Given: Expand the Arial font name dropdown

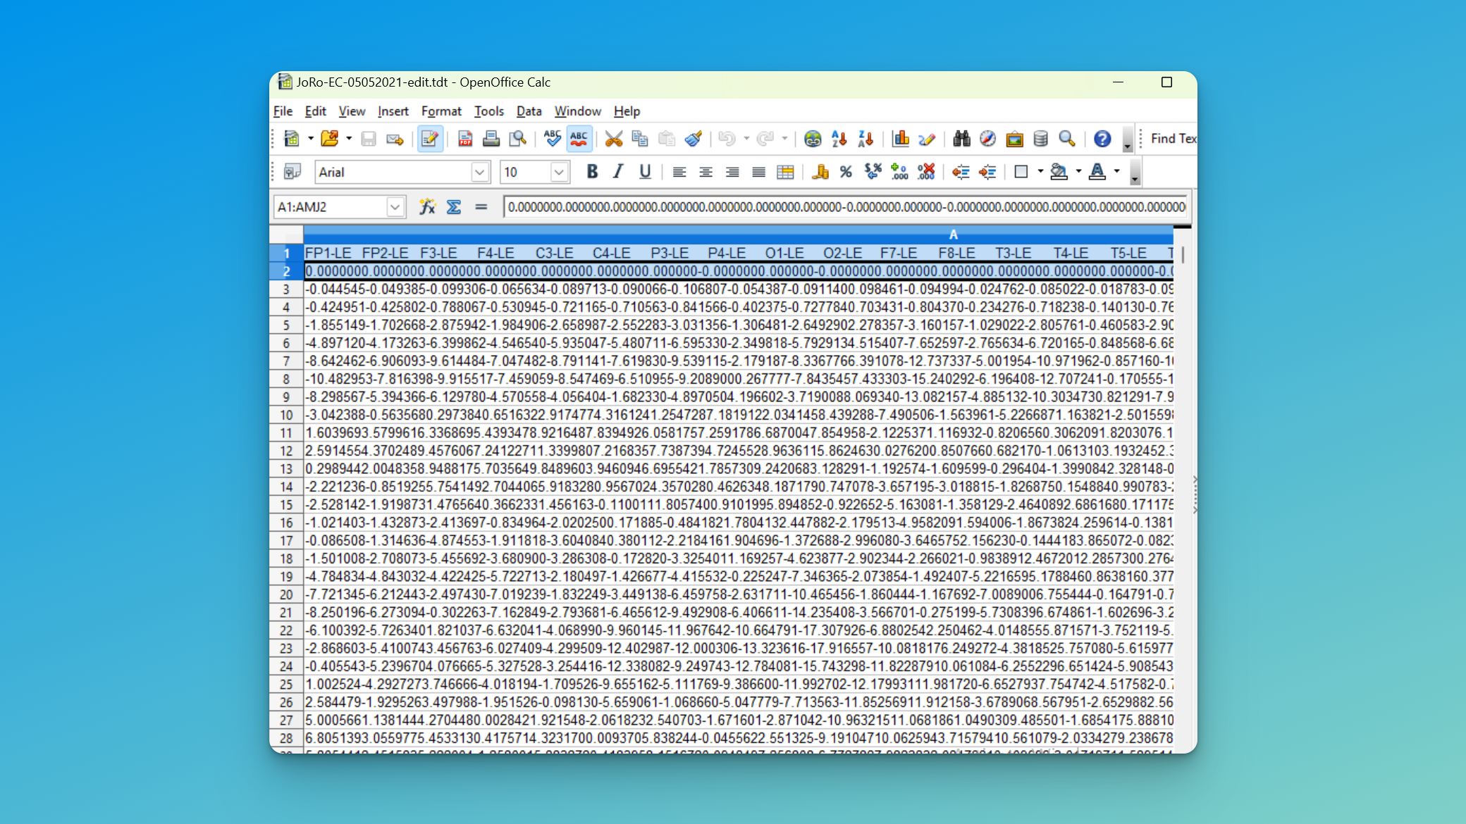Looking at the screenshot, I should coord(480,172).
